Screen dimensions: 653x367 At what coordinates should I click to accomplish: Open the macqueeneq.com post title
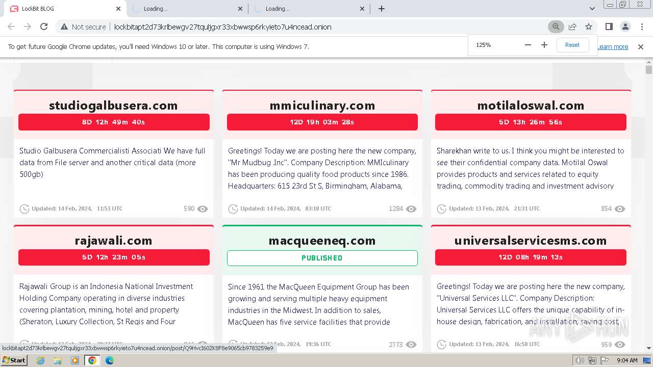322,241
